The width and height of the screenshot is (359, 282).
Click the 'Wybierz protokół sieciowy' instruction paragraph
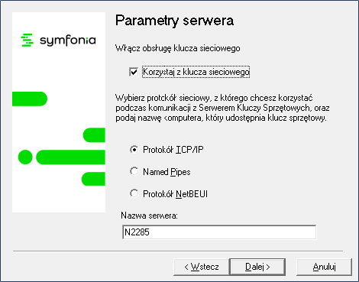pos(222,108)
